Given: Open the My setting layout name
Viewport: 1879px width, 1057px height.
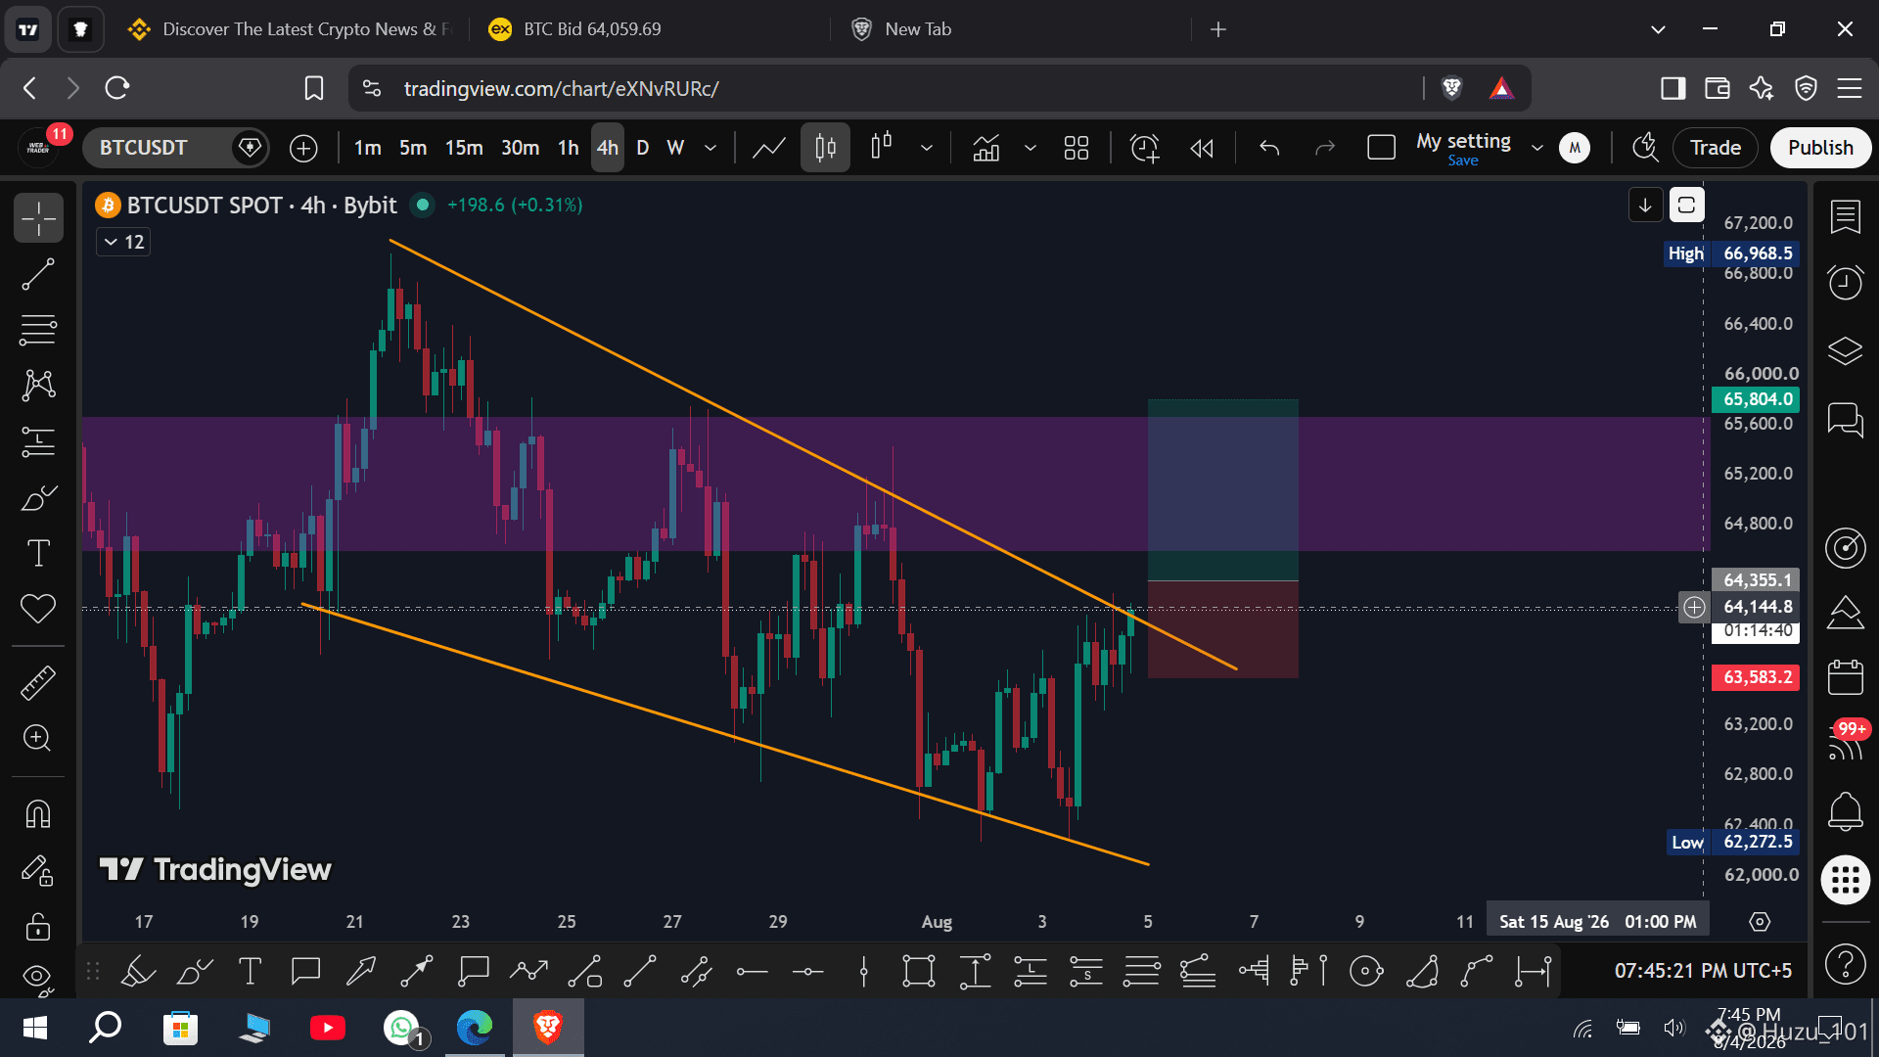Looking at the screenshot, I should pyautogui.click(x=1463, y=141).
